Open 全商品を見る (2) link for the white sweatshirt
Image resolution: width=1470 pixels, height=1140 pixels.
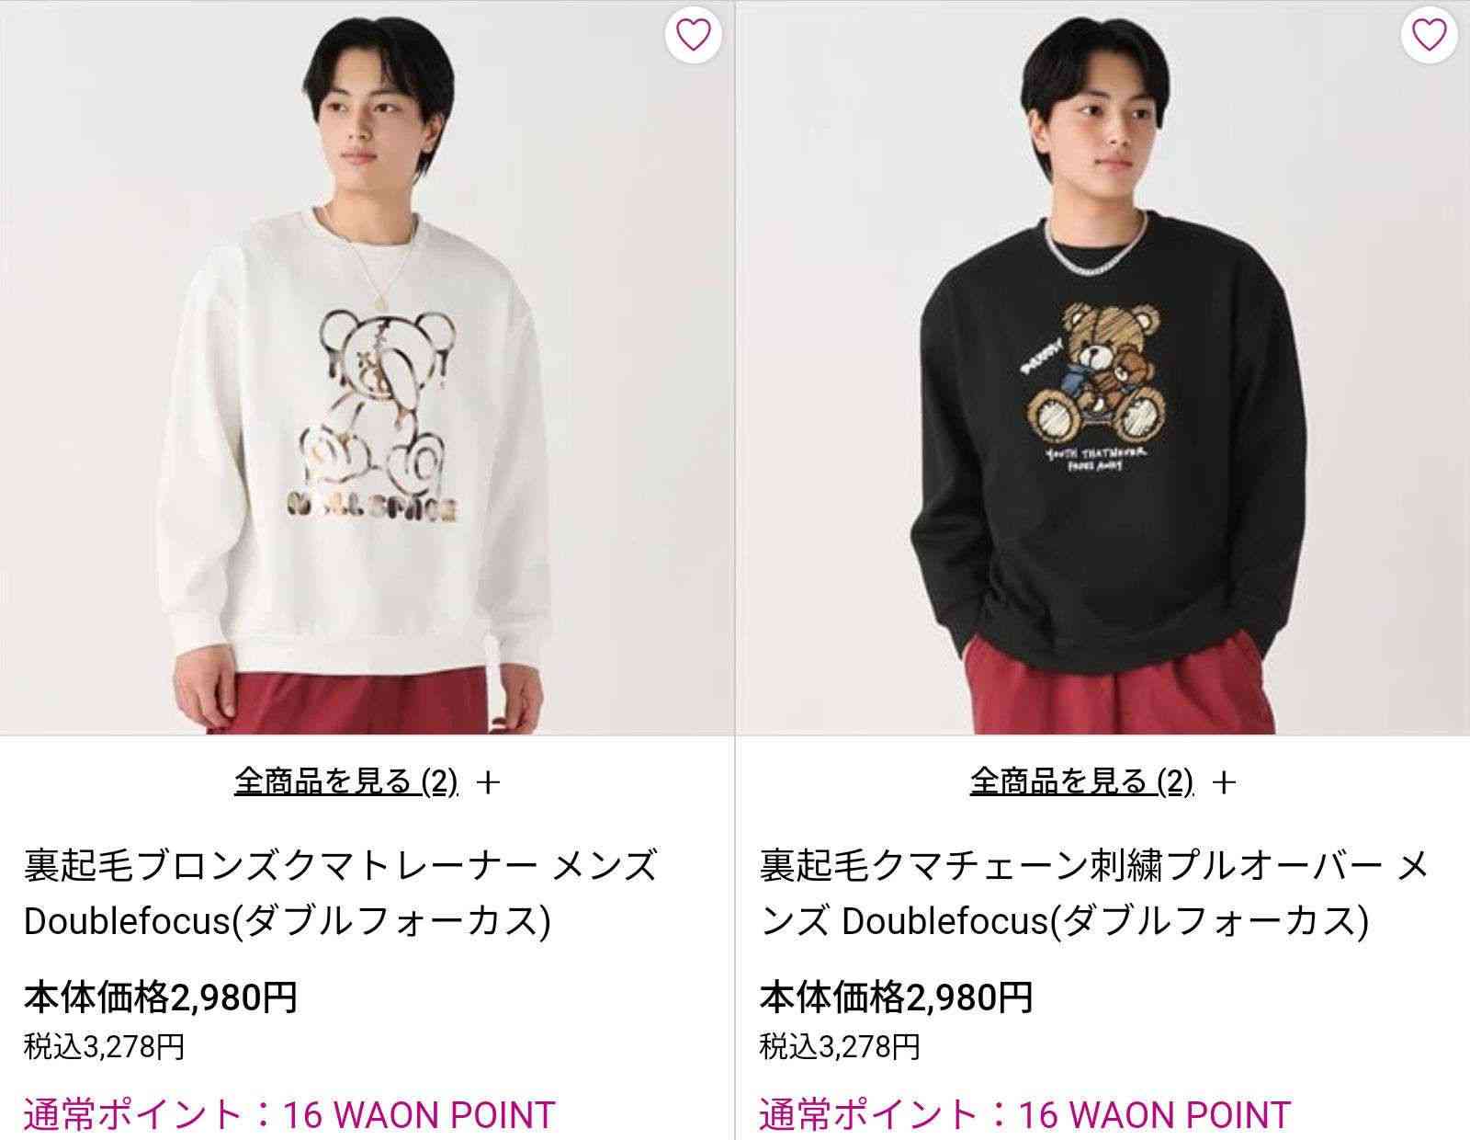click(346, 781)
